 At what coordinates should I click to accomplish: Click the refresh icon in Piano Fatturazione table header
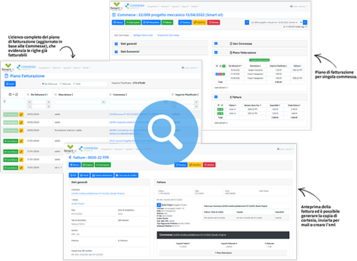click(x=16, y=95)
